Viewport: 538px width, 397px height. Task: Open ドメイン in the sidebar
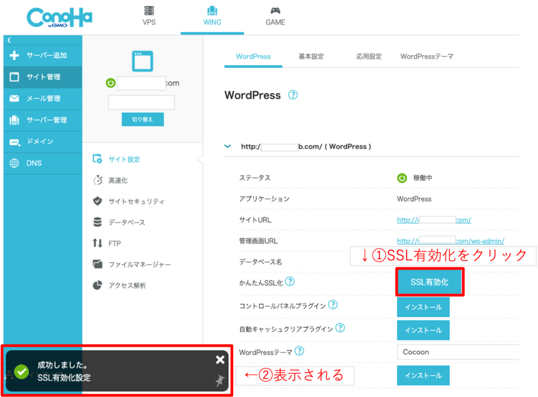[40, 142]
